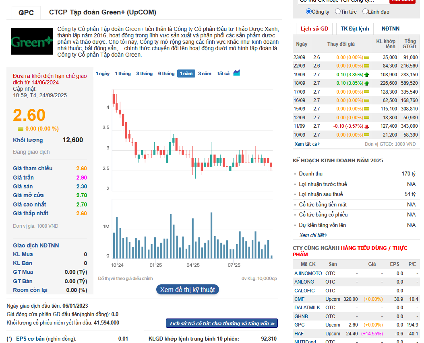Show Tất cả chart range
This screenshot has width=424, height=343.
pos(223,73)
